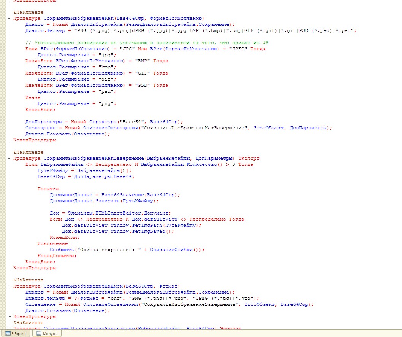
Task: Click the ИначеЕсли line comparing to "GIF"
Action: click(97, 73)
